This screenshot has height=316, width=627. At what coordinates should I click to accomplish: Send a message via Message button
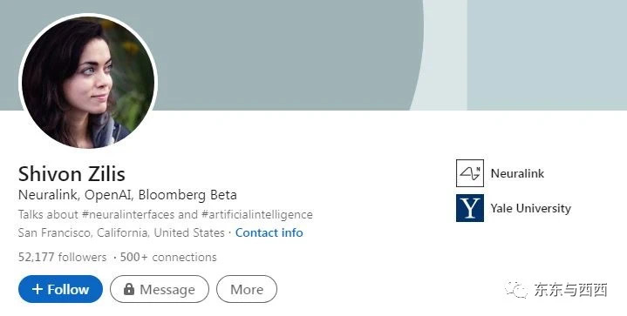[160, 289]
